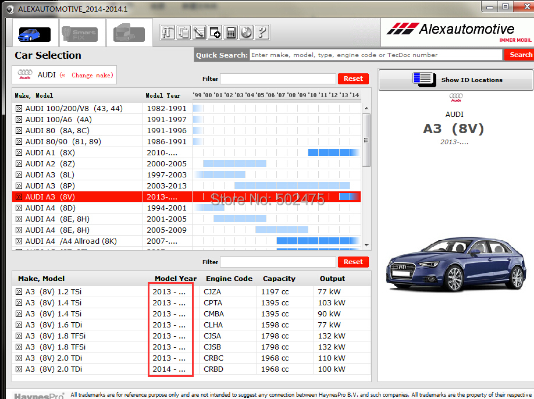
Task: Click the Show ID Locations button
Action: pos(455,80)
